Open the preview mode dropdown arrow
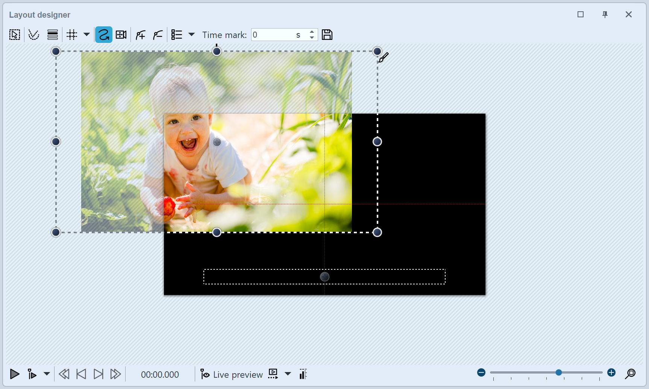 tap(288, 374)
